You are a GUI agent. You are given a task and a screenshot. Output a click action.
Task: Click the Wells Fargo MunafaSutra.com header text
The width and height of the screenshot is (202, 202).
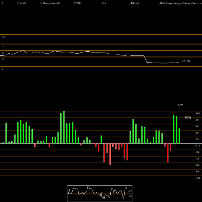click(x=181, y=3)
